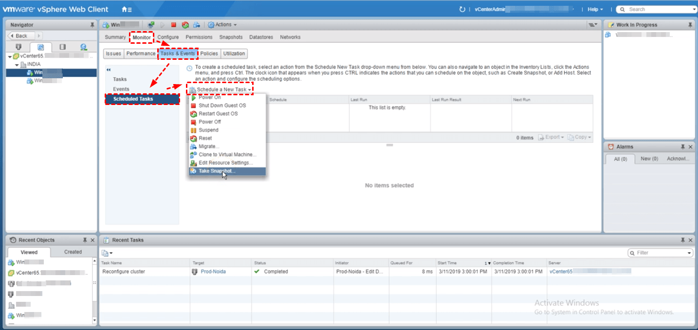Collapse the INDIA datacenter node
The image size is (698, 330).
point(17,64)
